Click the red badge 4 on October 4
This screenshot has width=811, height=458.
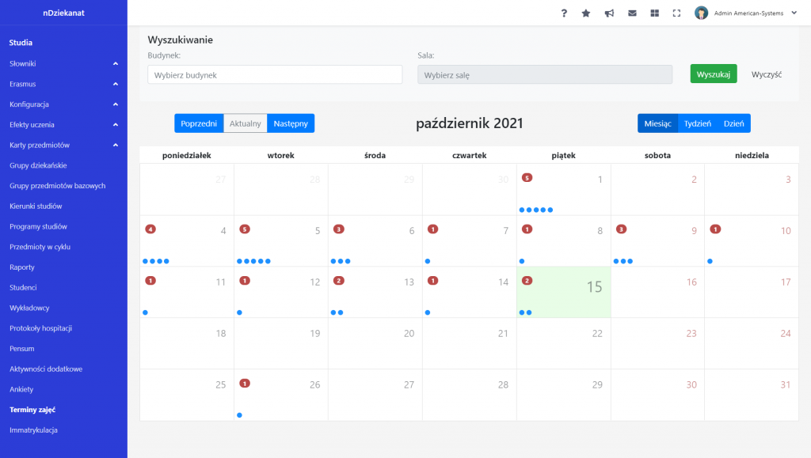click(150, 229)
